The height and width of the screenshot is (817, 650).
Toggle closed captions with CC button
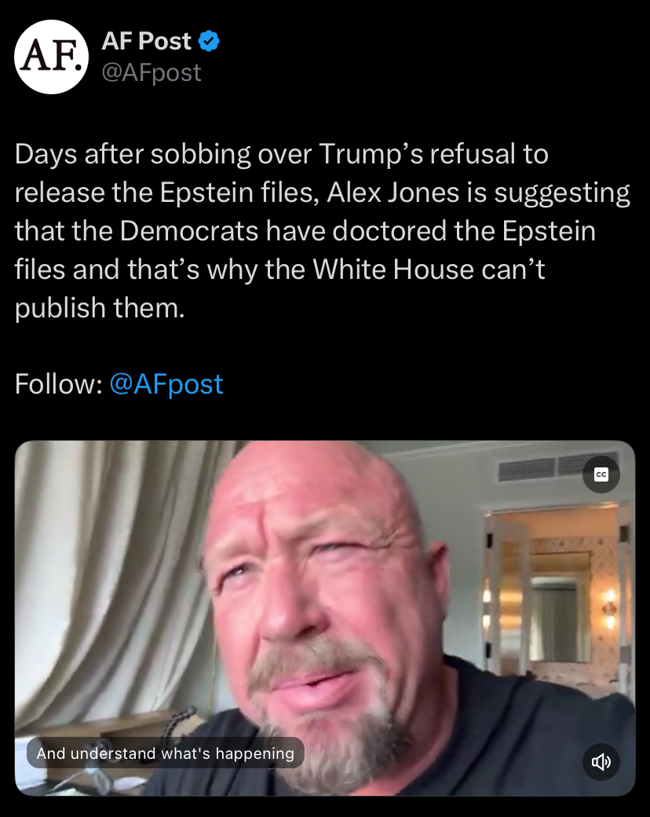[x=601, y=474]
